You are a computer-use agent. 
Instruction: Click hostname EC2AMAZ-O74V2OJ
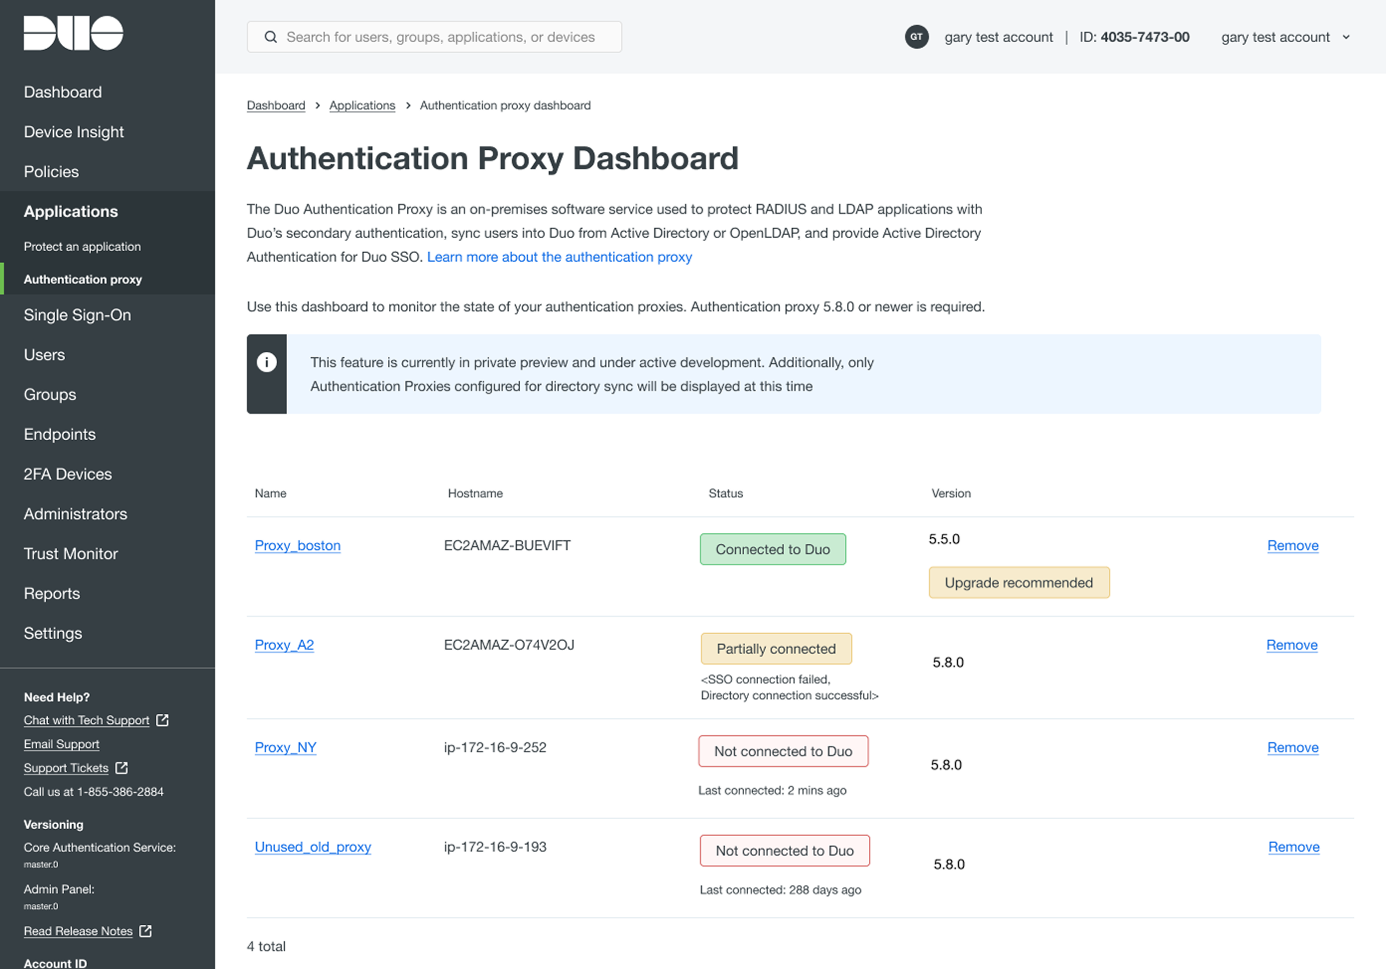coord(509,645)
